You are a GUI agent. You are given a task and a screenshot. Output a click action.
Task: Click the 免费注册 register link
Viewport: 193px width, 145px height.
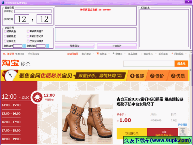pos(20,54)
